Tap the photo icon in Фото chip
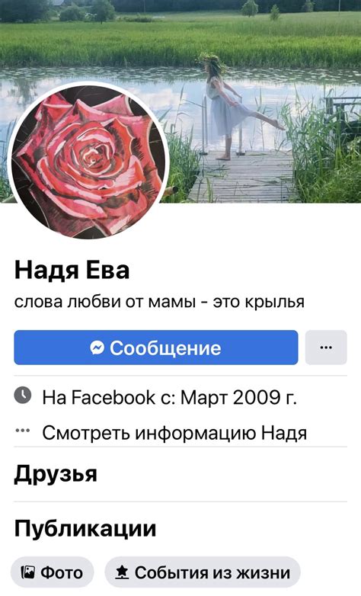The height and width of the screenshot is (596, 361). (27, 572)
